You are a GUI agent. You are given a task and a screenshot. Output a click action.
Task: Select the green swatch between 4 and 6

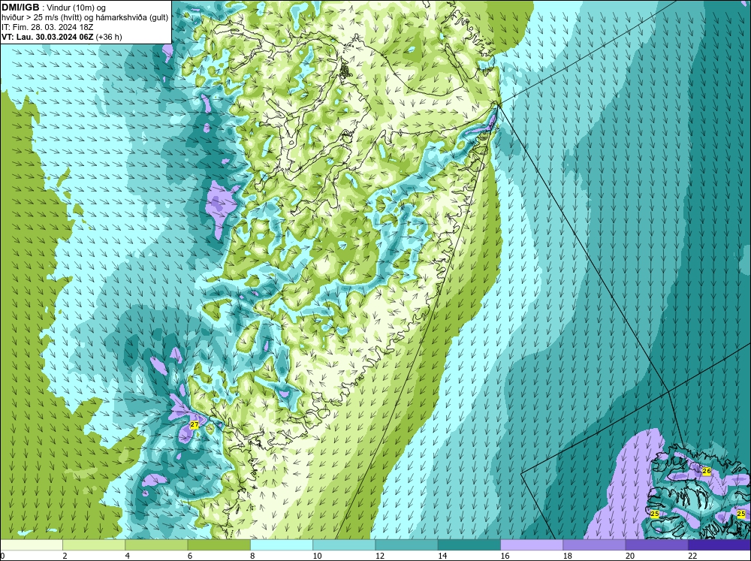156,545
